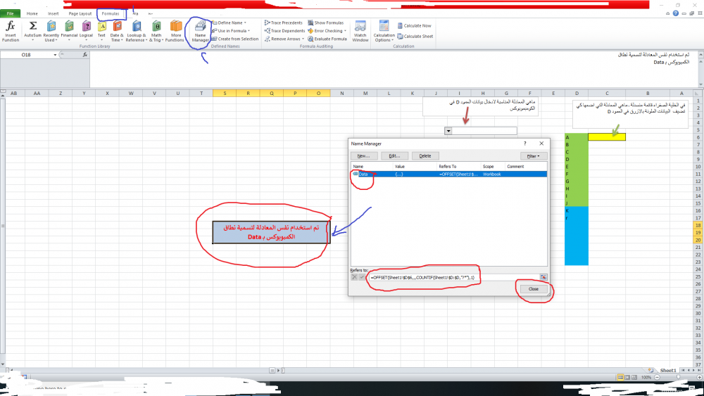
Task: Open the Financial functions library
Action: pyautogui.click(x=69, y=31)
